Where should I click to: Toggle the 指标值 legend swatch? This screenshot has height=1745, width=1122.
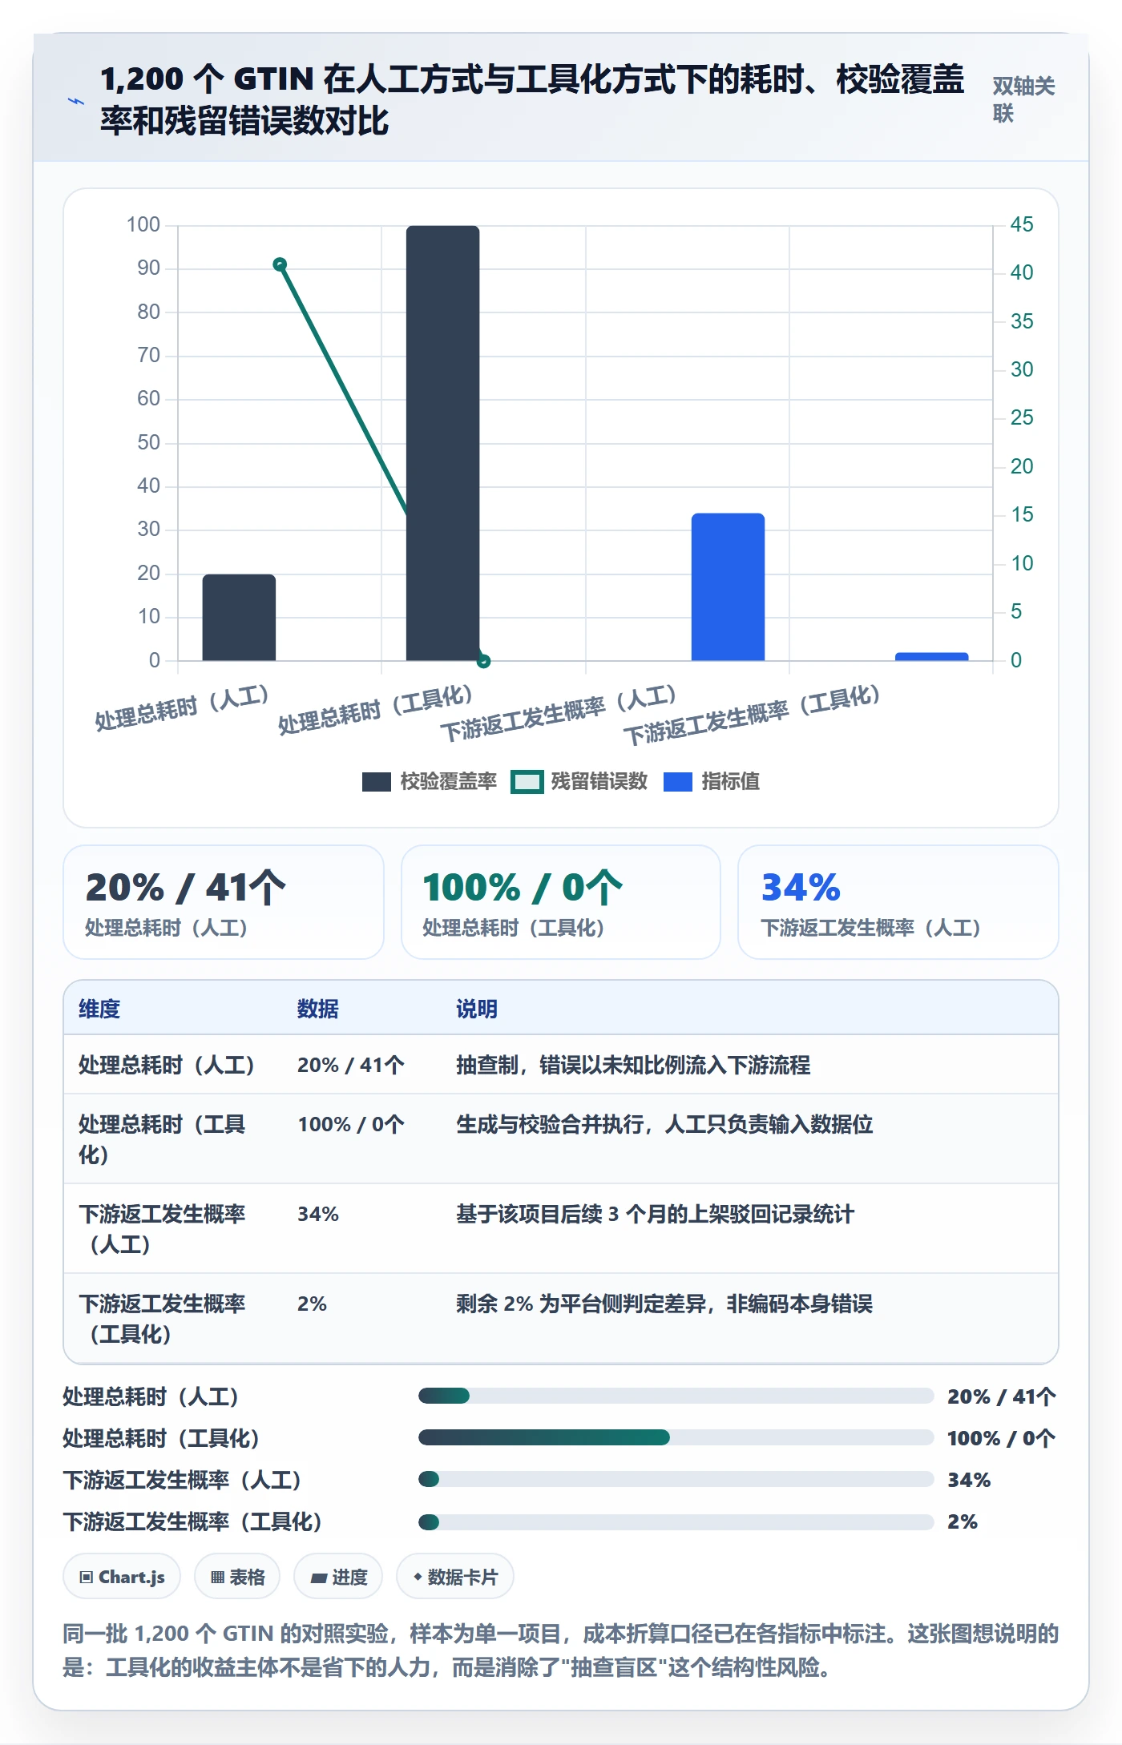pos(678,781)
